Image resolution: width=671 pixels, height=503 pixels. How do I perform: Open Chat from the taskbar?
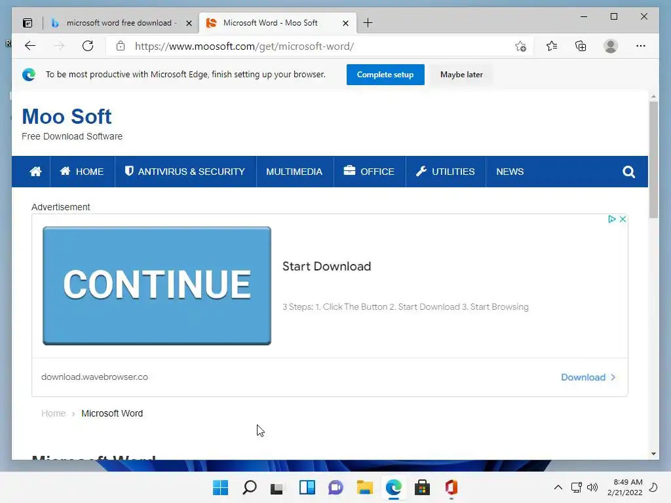[x=336, y=487]
